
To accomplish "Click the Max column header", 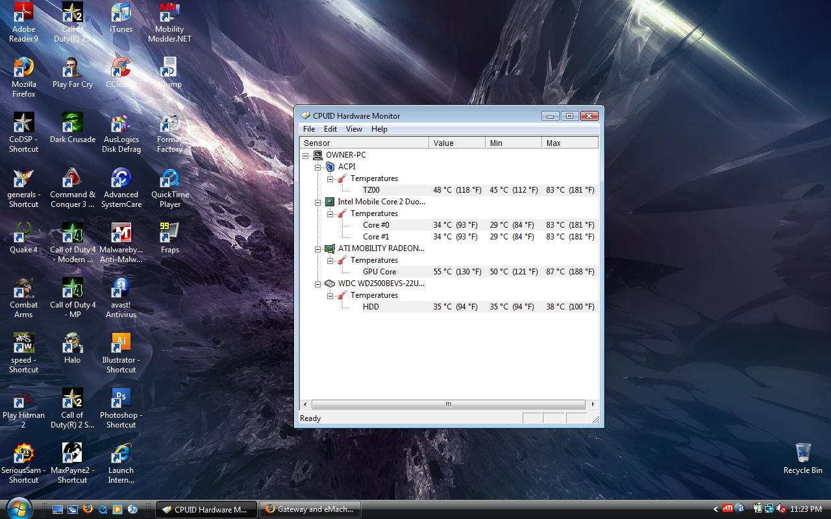I will [x=570, y=143].
